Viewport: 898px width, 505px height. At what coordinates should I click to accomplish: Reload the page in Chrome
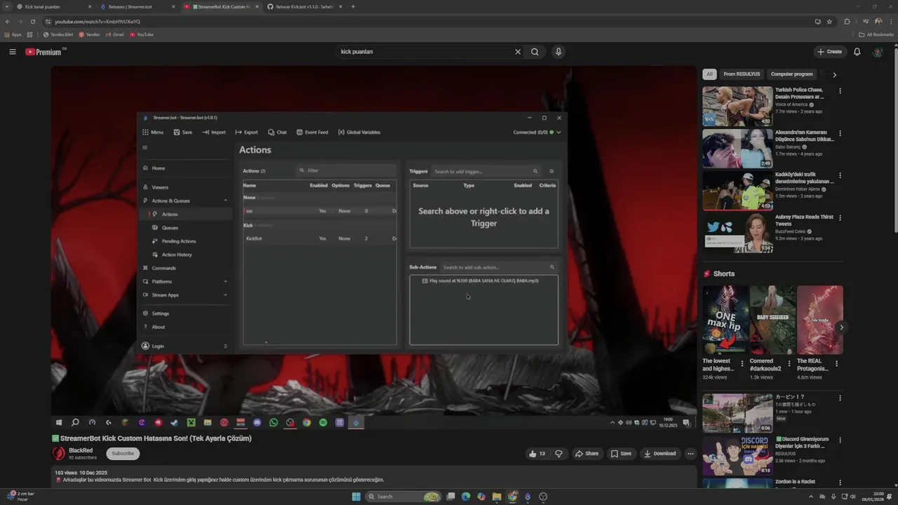(x=32, y=22)
